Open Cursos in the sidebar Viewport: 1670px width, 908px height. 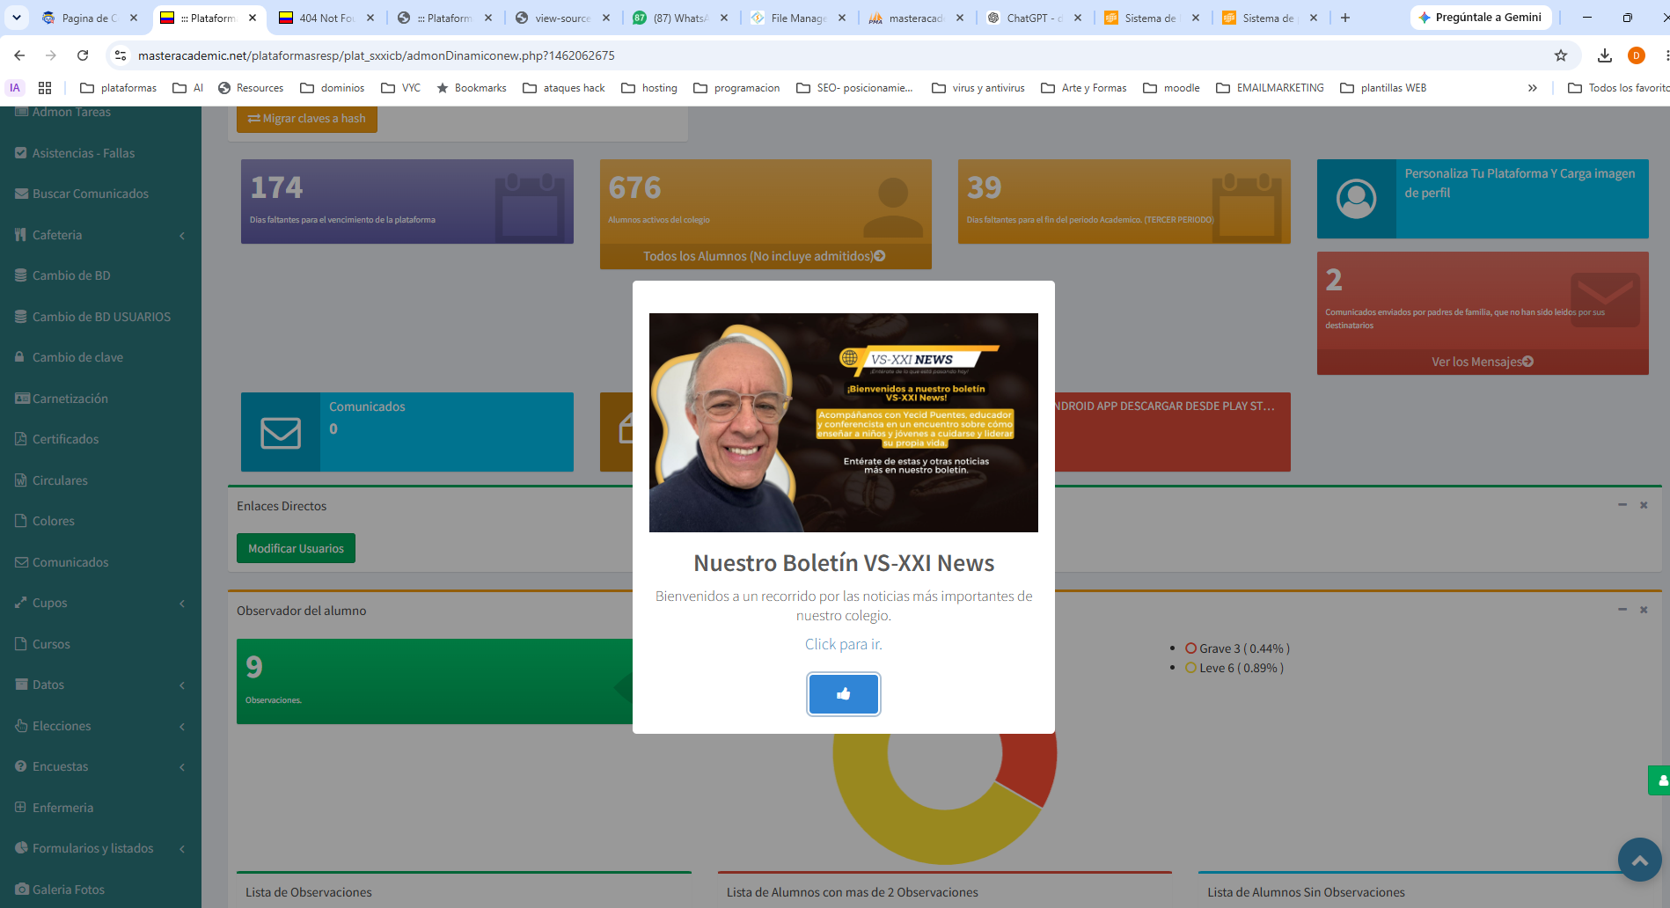51,644
